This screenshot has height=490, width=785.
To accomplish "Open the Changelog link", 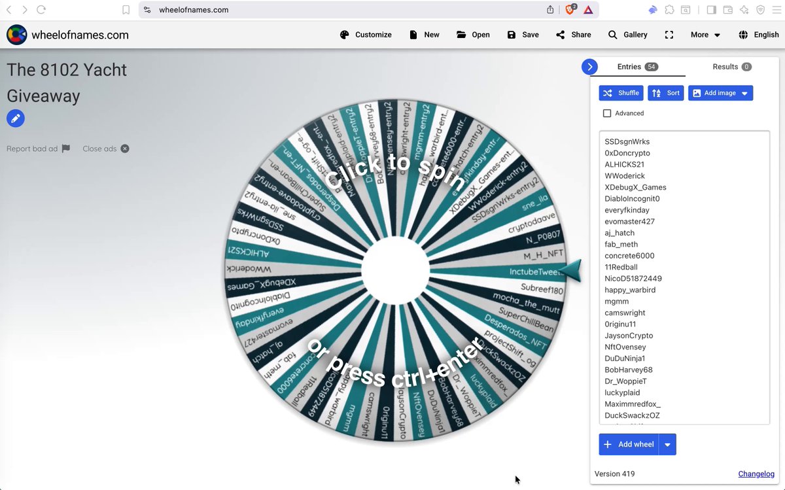I will tap(756, 474).
